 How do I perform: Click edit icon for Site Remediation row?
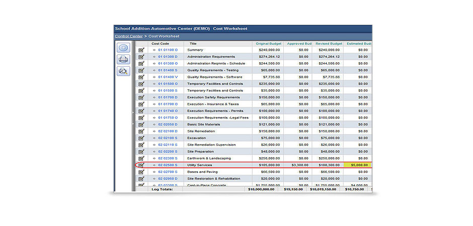click(x=141, y=131)
